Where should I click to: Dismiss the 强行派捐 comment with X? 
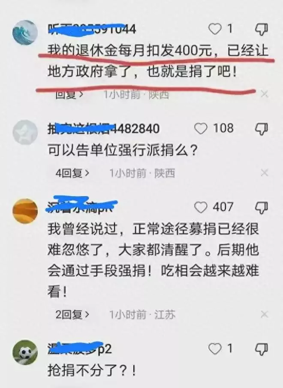pyautogui.click(x=265, y=173)
